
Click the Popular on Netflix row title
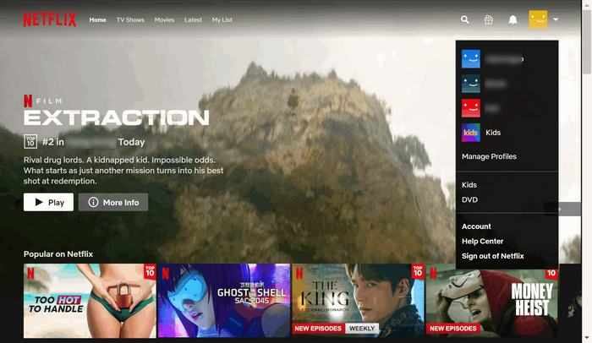[x=58, y=254]
